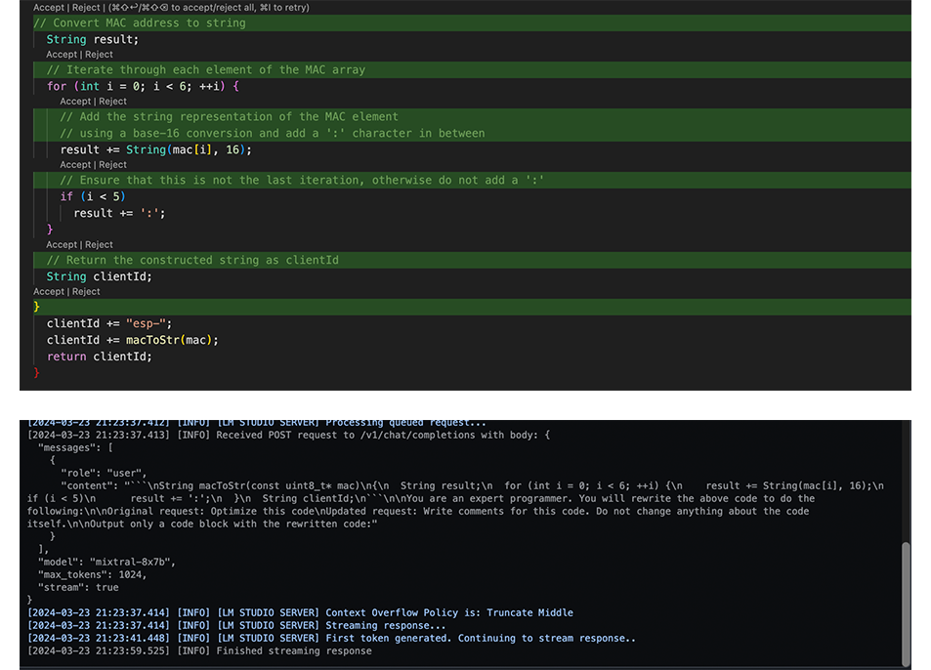The image size is (931, 670).
Task: Click the 'Streaming response...' log line
Action: point(236,625)
